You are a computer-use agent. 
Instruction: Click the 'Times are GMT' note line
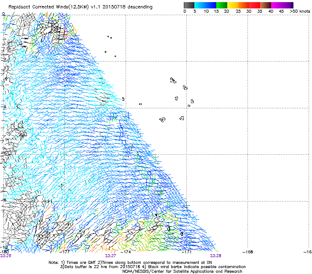point(130,263)
